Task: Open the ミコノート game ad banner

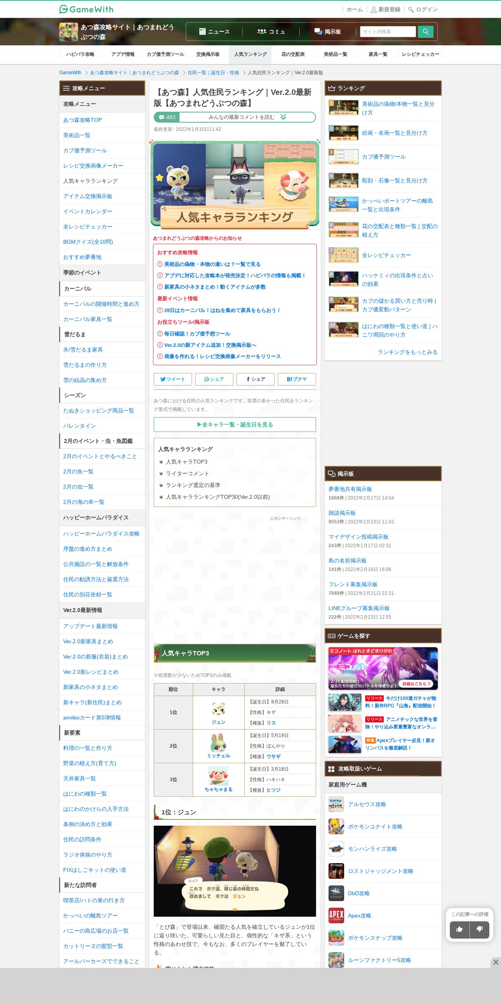Action: [x=383, y=668]
